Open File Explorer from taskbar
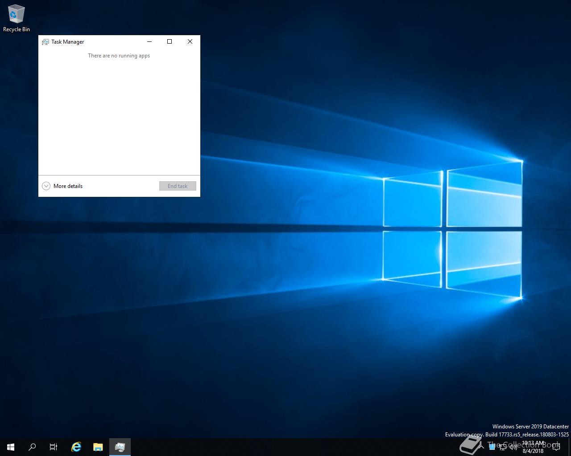Image resolution: width=571 pixels, height=456 pixels. coord(98,447)
